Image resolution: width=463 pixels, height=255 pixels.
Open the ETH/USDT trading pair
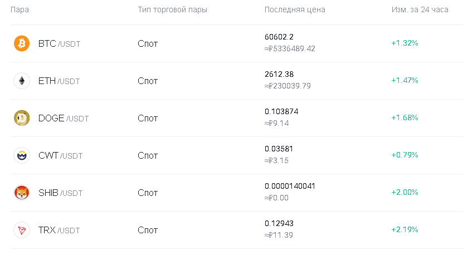point(59,81)
